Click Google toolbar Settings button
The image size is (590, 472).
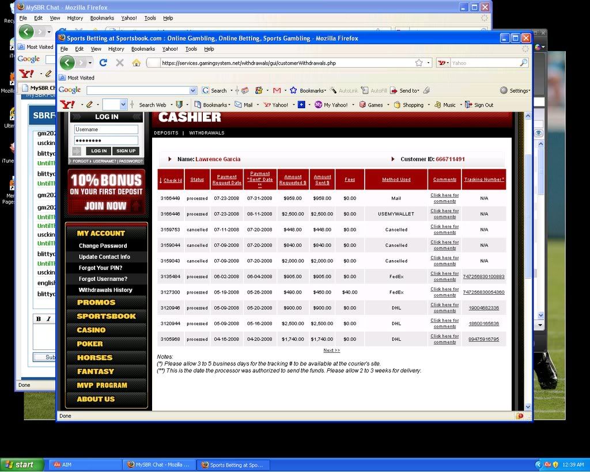(515, 90)
